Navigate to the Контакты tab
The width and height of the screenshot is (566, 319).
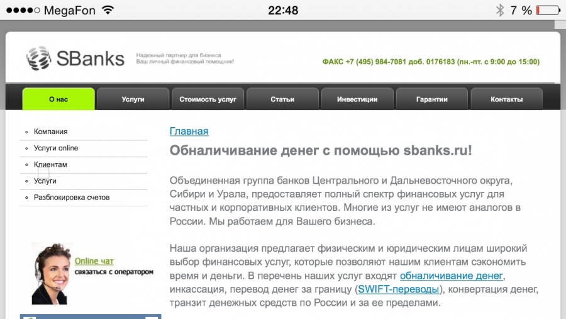tap(506, 99)
